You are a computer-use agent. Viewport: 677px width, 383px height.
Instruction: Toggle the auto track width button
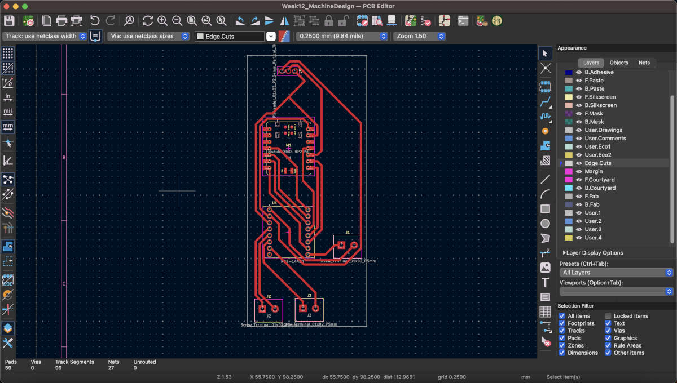pyautogui.click(x=95, y=36)
